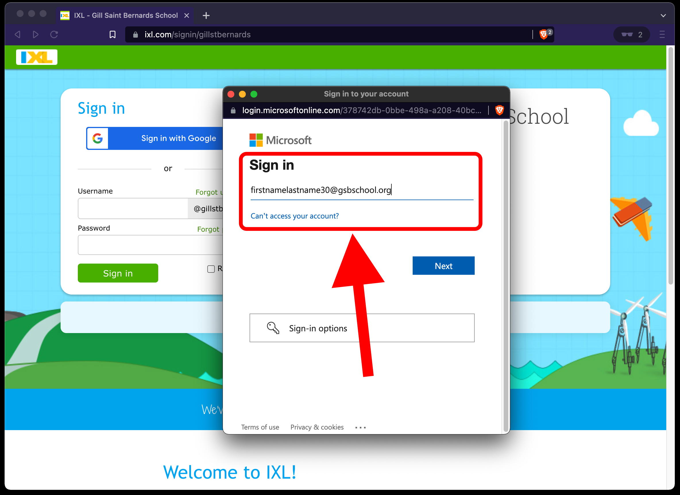Click the forward navigation arrow
Screen dimensions: 680x495
coord(35,34)
